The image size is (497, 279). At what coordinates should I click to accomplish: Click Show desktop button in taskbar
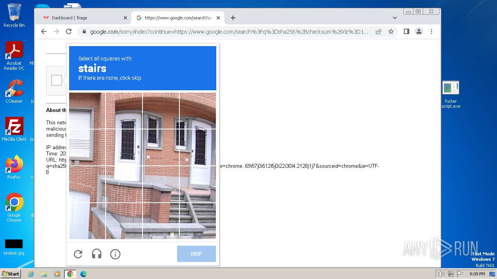493,274
